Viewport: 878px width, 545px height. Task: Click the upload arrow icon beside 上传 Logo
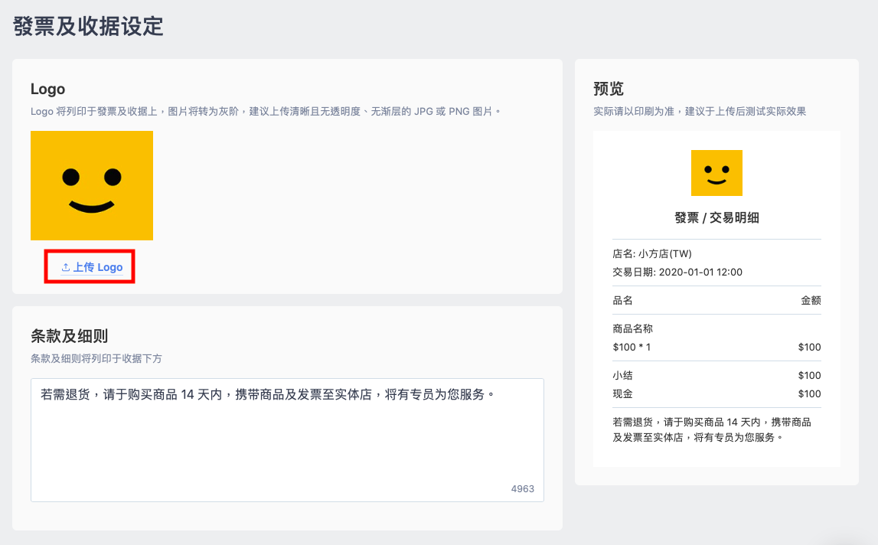click(66, 267)
